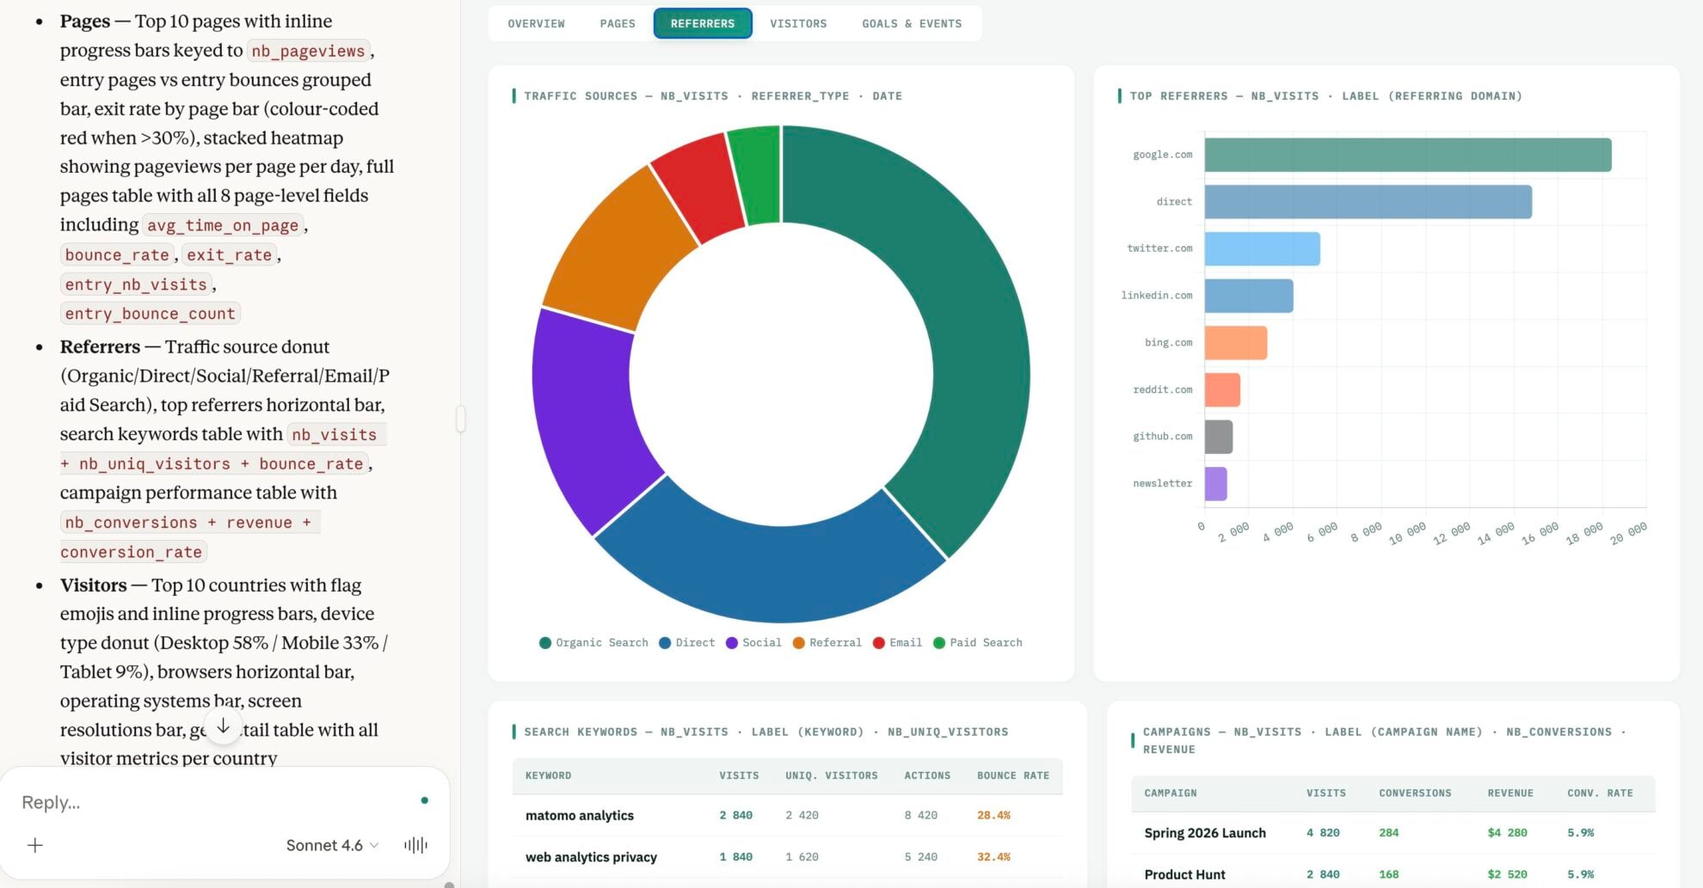Click the plus attachment icon
The image size is (1703, 888).
pyautogui.click(x=35, y=845)
